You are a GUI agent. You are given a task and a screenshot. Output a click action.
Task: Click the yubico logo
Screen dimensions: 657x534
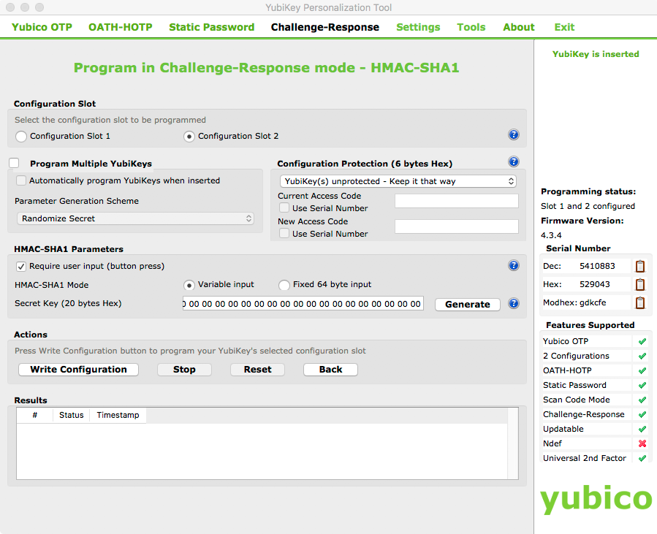[x=596, y=499]
